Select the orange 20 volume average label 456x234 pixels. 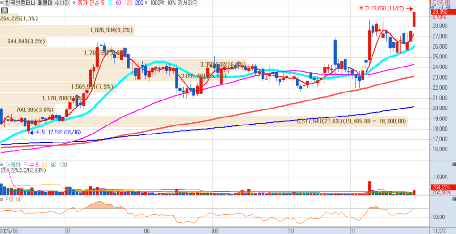[44, 165]
